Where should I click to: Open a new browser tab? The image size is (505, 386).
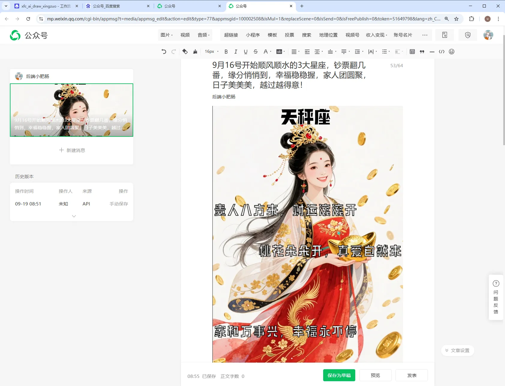pos(302,6)
